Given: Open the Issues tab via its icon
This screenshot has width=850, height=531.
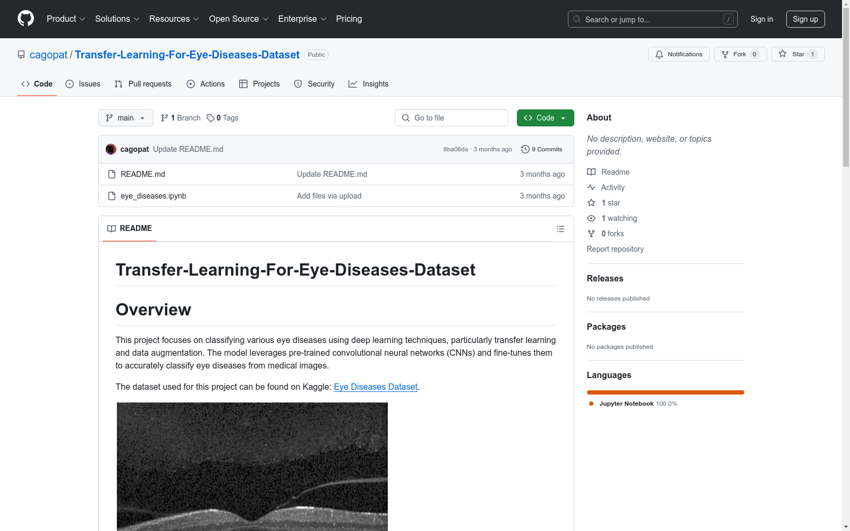Looking at the screenshot, I should [70, 84].
